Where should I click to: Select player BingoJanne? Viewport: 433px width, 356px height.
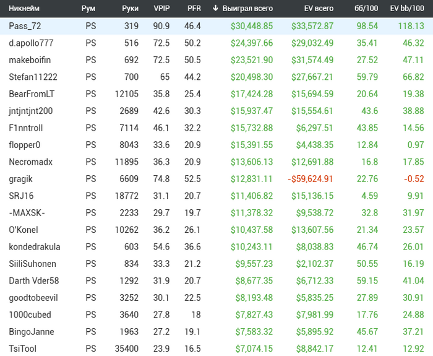pos(32,332)
